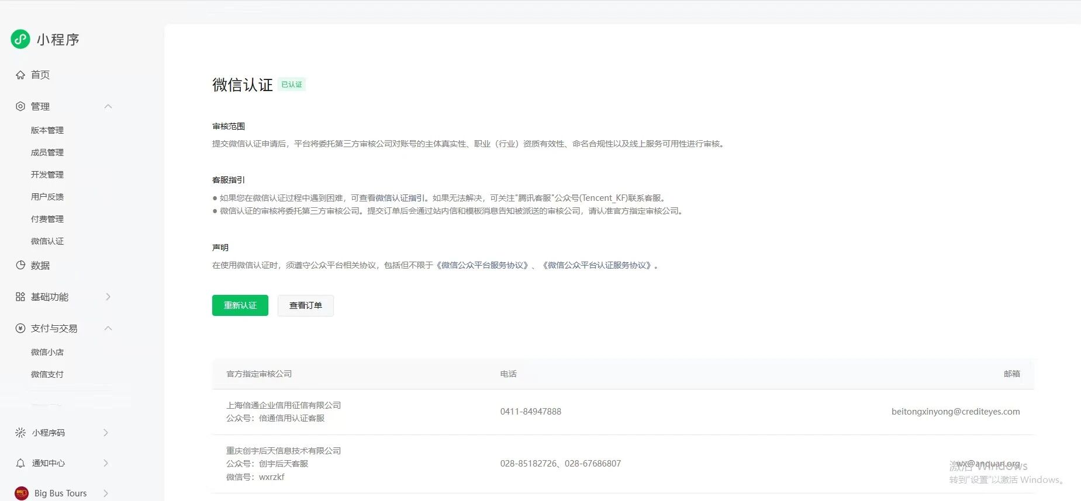Click the hexagon icon beside 管理

point(20,106)
